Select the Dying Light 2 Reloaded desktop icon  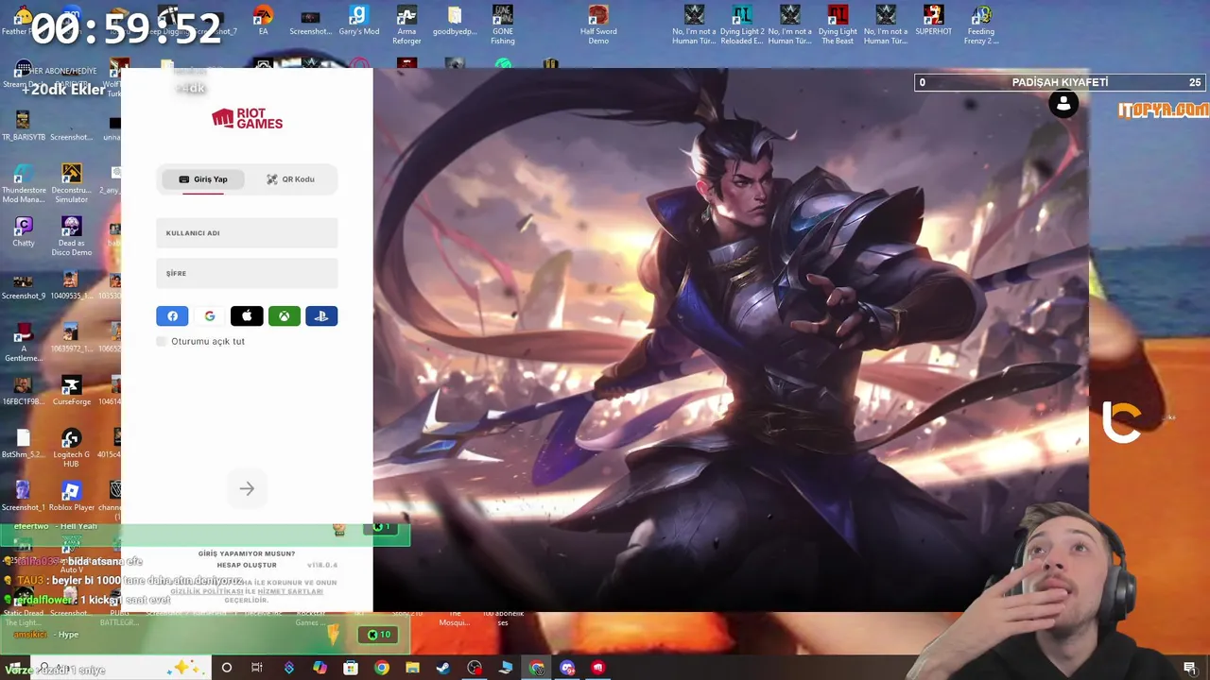(x=742, y=25)
